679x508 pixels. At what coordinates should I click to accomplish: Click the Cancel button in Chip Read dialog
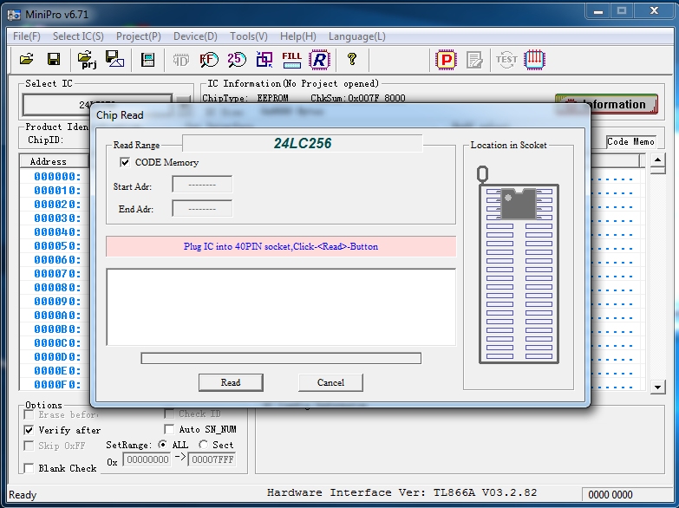click(x=330, y=382)
